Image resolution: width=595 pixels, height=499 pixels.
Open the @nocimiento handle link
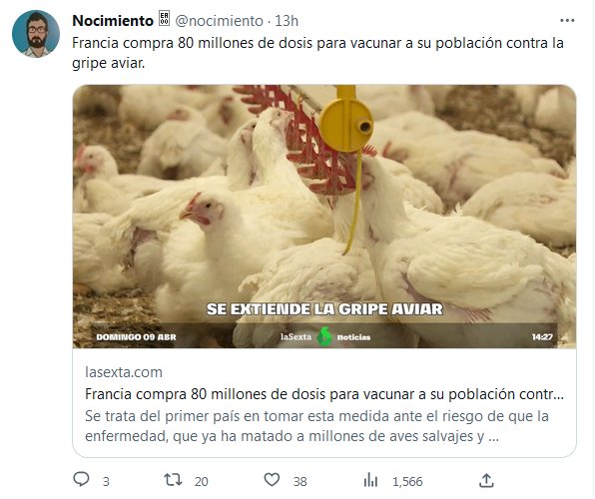219,21
